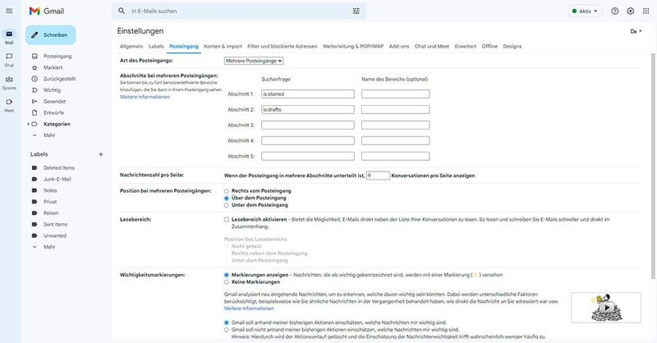Screen dimensions: 657x343
Task: Open the help question mark icon
Action: [614, 11]
